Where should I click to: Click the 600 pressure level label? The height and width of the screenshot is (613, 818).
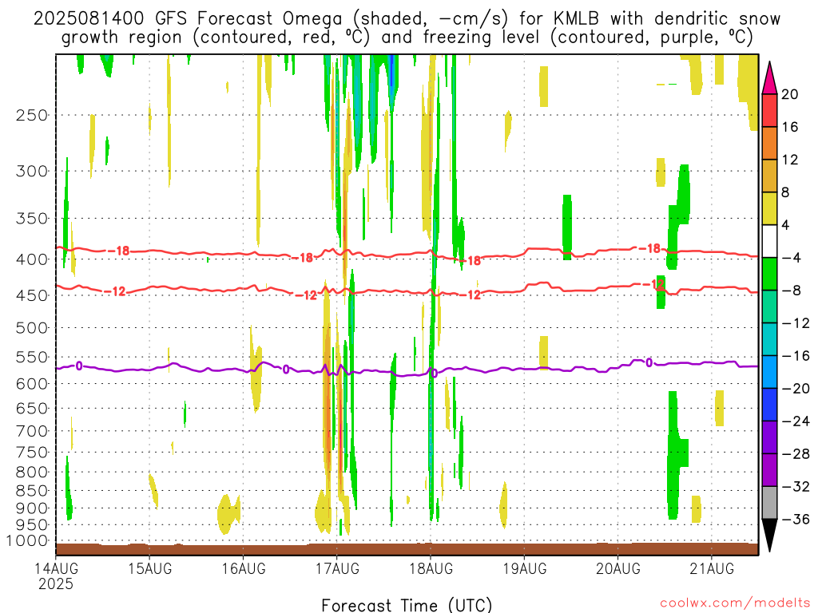click(x=32, y=384)
